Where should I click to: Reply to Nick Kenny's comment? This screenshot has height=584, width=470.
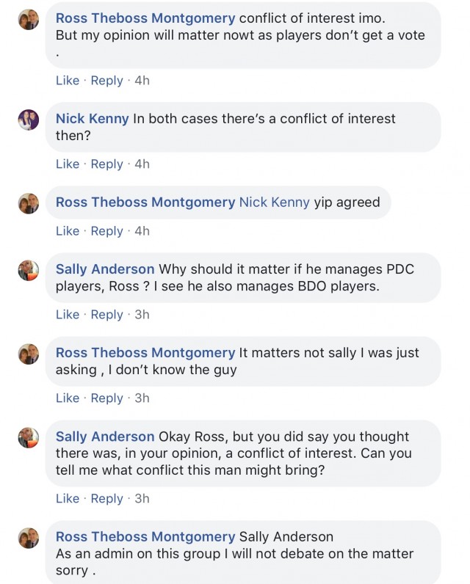106,164
